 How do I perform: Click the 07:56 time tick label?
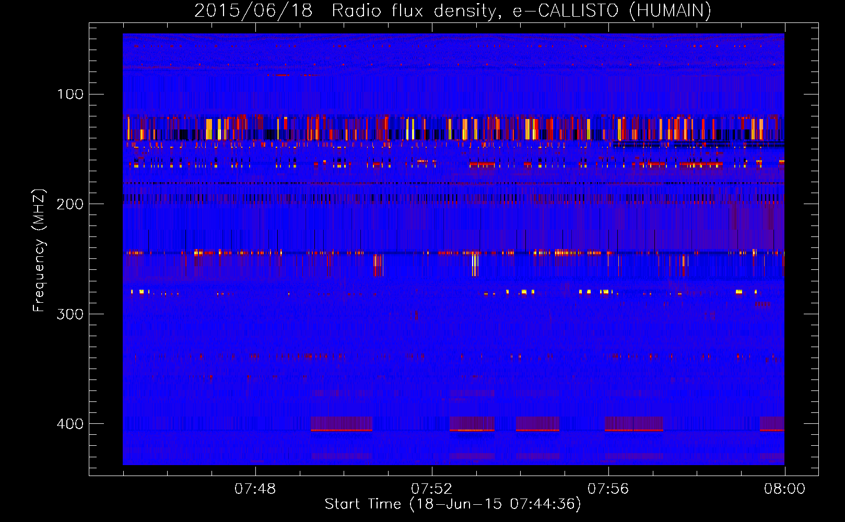608,489
